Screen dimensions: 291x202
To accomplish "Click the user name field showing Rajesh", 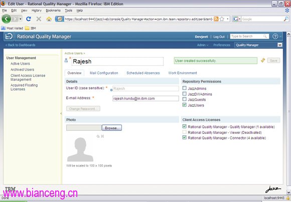I will click(118, 61).
